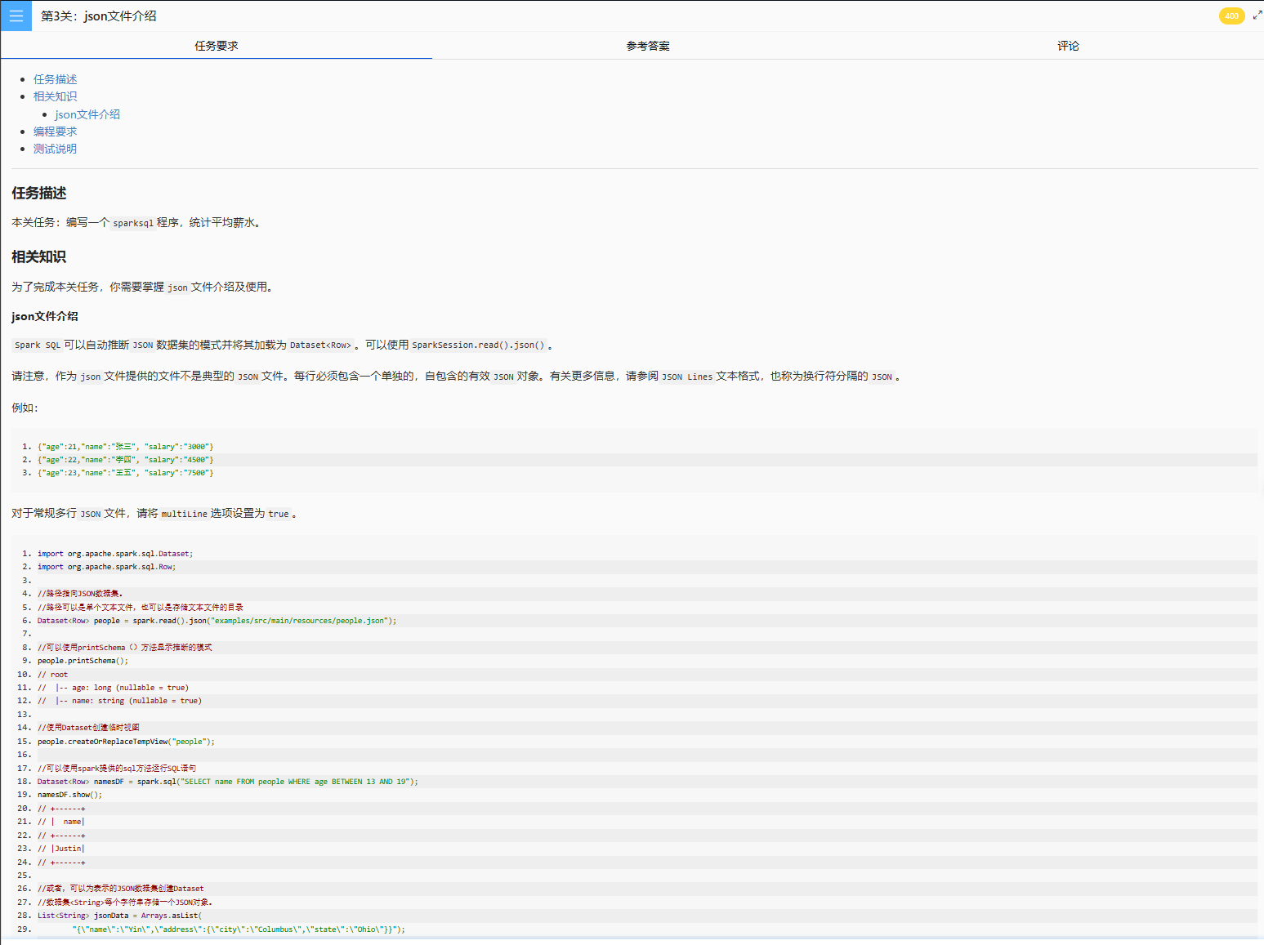
Task: Jump to 任务描述 via contents link
Action: tap(55, 79)
